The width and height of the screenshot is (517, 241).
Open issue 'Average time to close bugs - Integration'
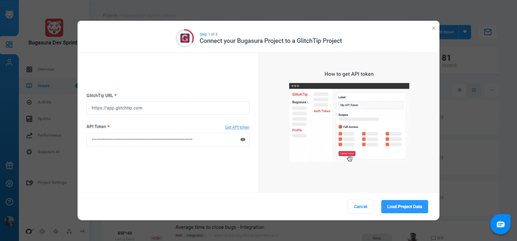[x=220, y=227]
